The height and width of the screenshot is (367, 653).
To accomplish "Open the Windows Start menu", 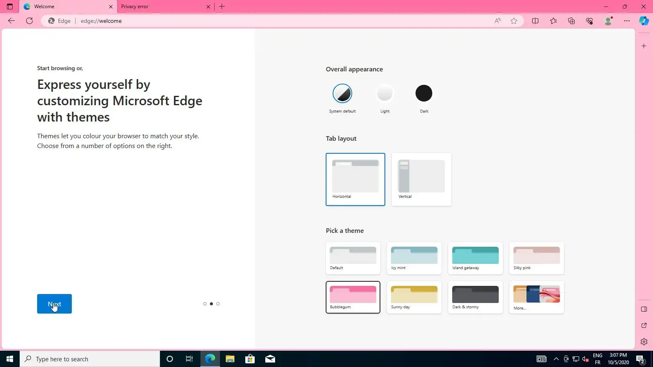I will (x=10, y=359).
